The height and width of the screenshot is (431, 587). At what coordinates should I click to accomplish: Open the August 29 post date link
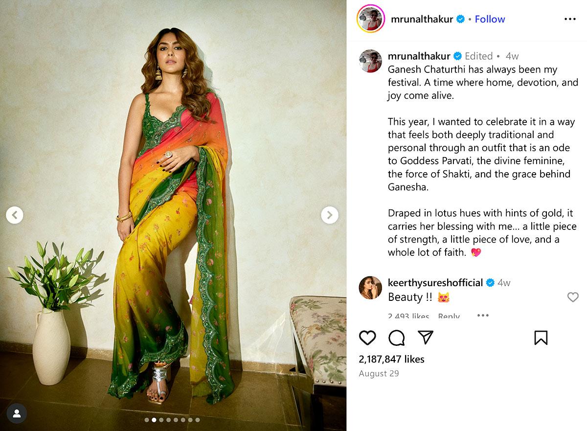[x=379, y=373]
